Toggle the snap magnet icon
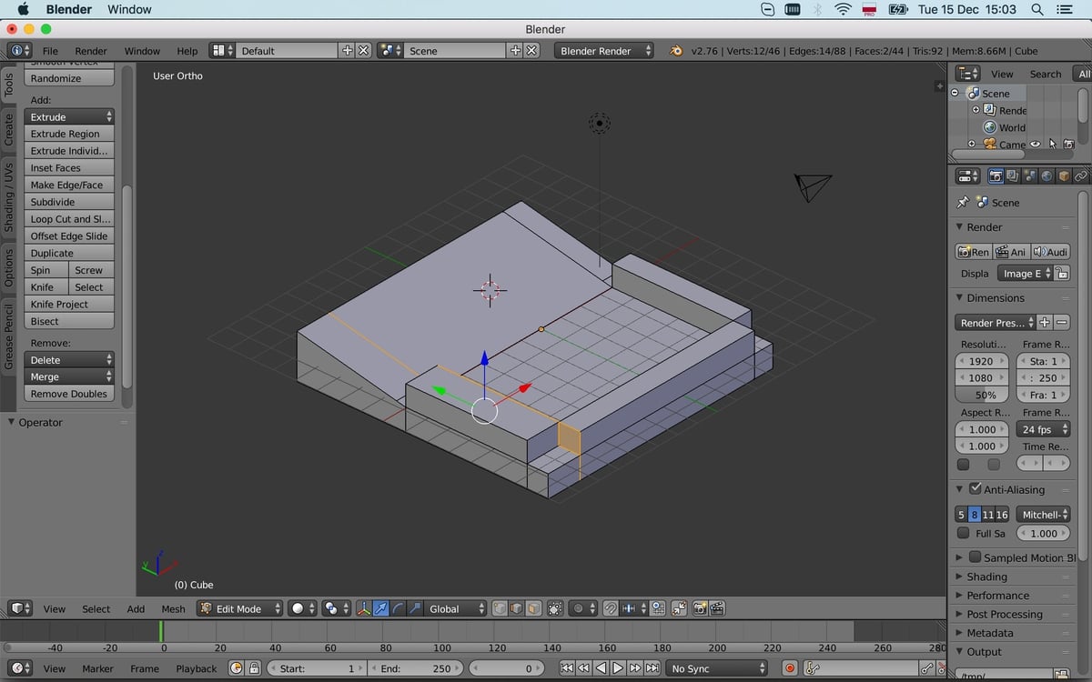 pos(612,608)
